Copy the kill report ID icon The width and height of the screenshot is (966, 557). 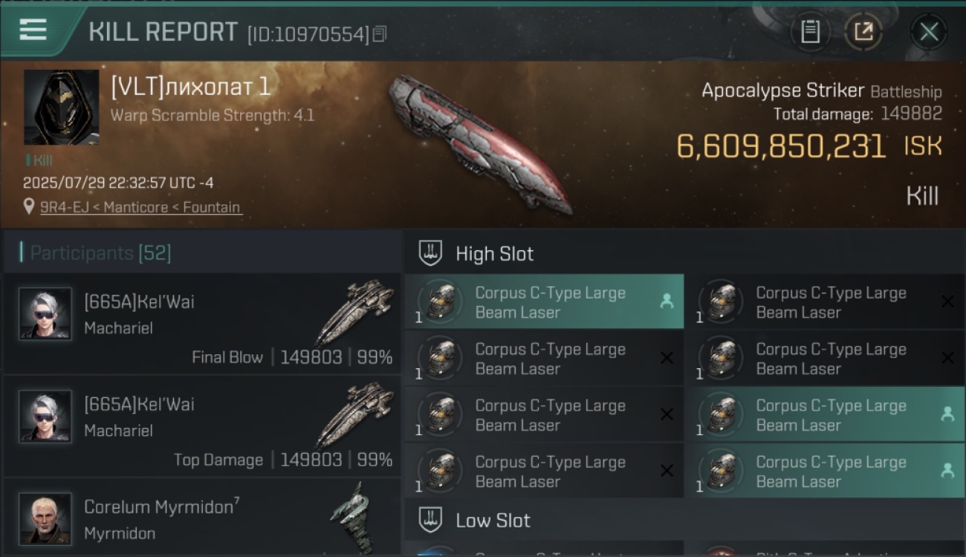(x=380, y=34)
